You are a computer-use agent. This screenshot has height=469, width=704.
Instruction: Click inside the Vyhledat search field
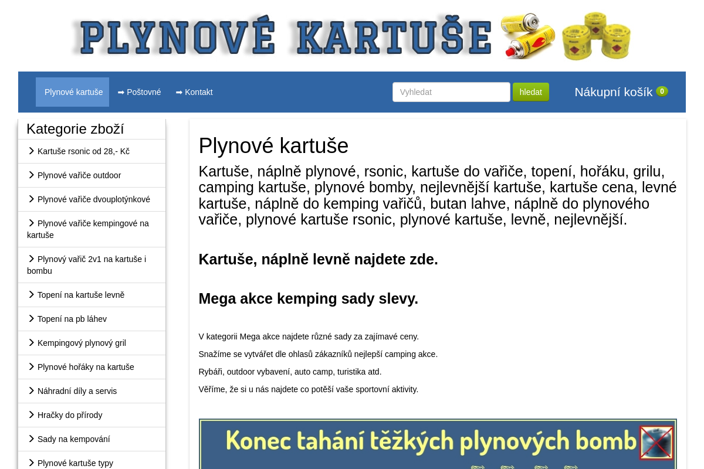click(451, 92)
